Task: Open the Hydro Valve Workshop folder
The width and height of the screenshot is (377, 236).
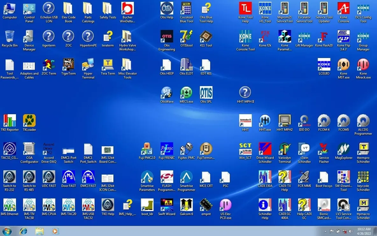Action: (127, 40)
